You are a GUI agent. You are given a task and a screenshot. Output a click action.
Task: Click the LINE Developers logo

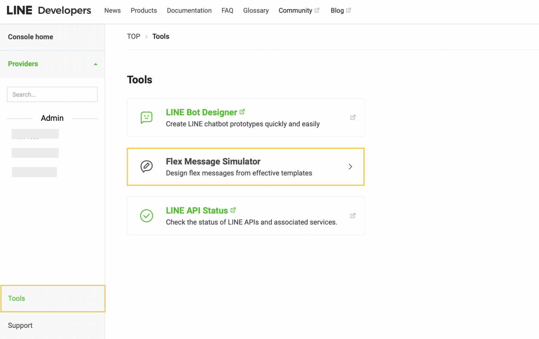pyautogui.click(x=48, y=10)
